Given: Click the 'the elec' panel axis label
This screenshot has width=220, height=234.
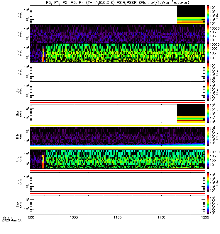Looking at the screenshot, I should (x=19, y=91).
